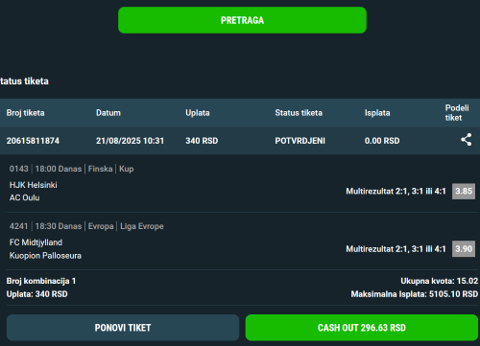This screenshot has width=480, height=346.
Task: Open the HJK Helsinki match entry
Action: [x=34, y=185]
